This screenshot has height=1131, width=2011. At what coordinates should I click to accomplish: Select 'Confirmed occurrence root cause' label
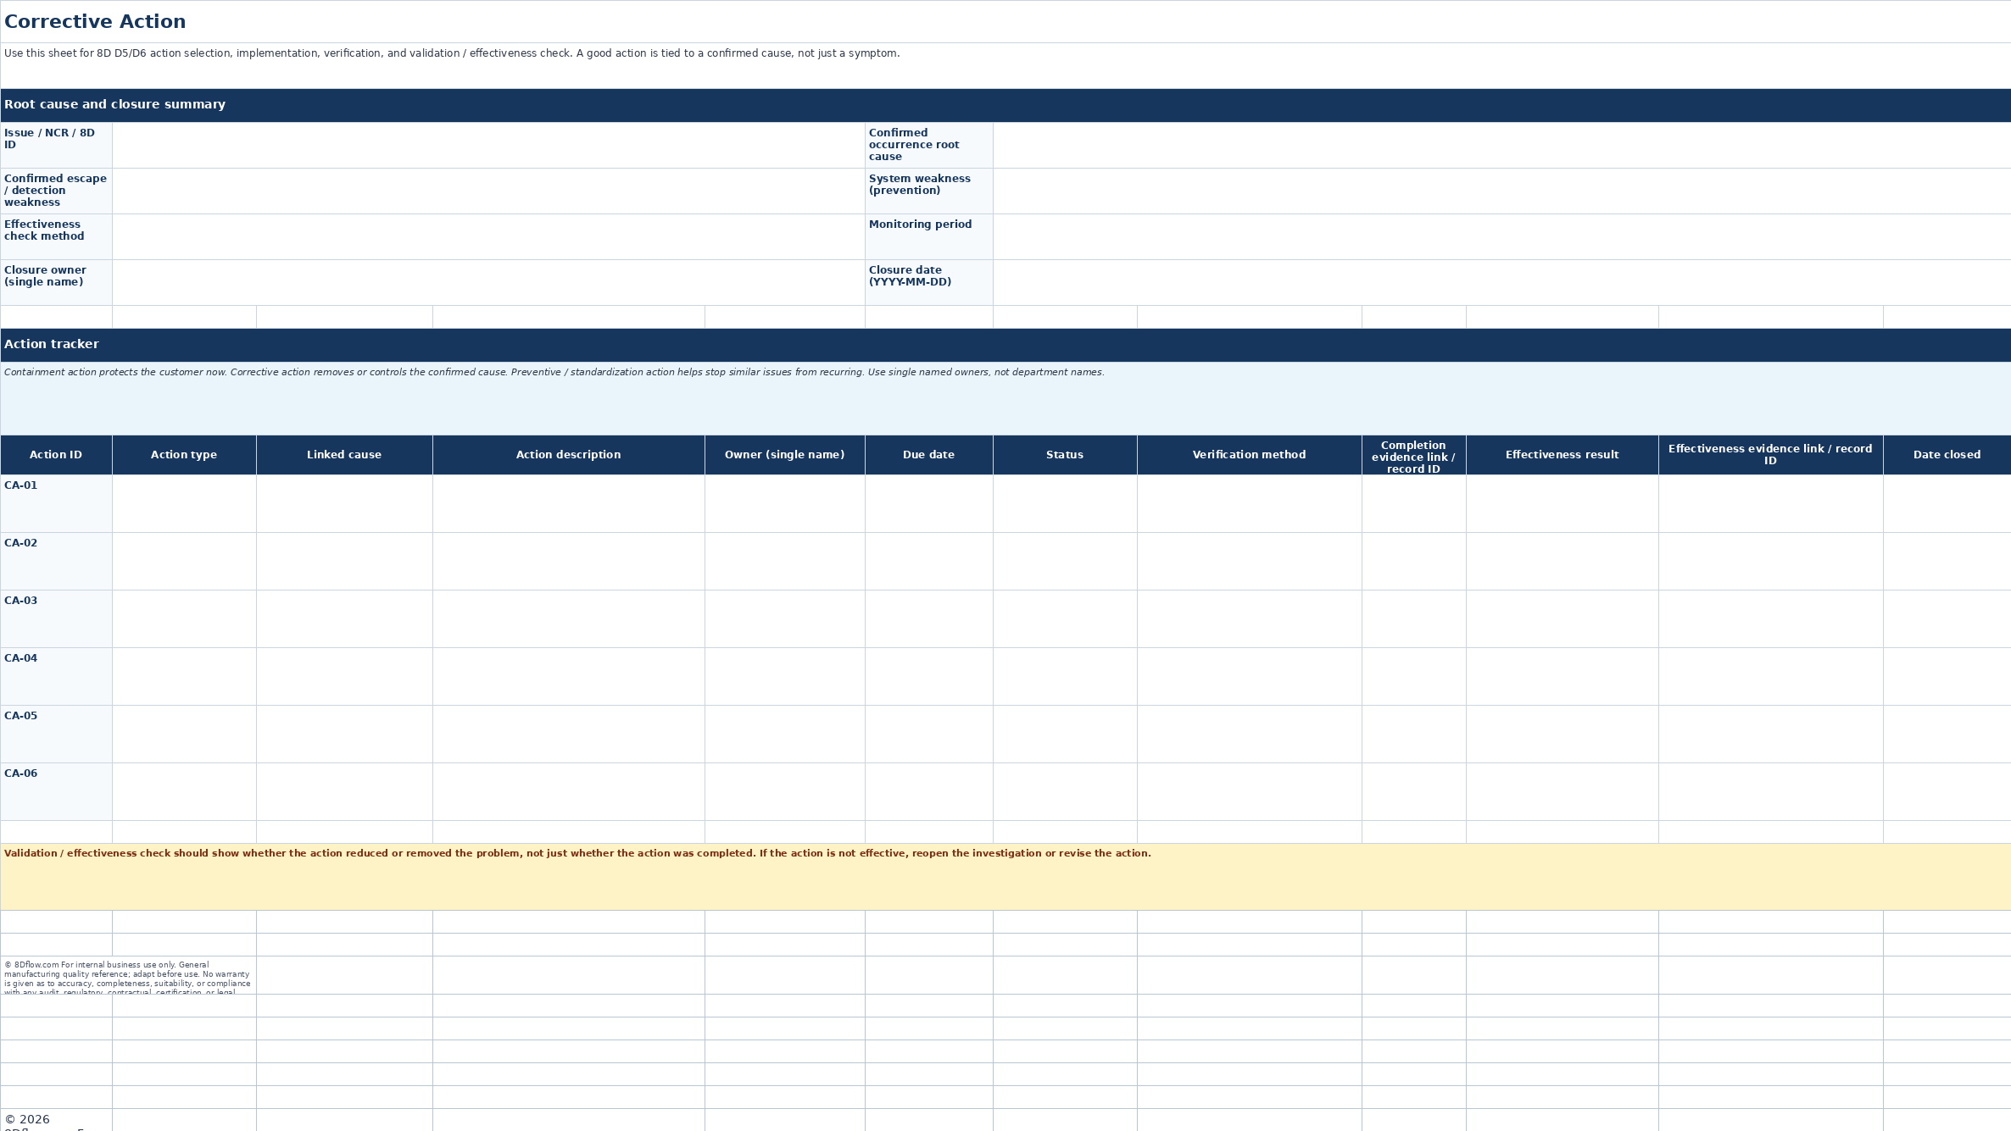[929, 145]
